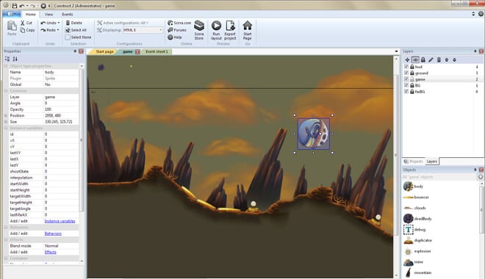Image resolution: width=485 pixels, height=279 pixels.
Task: Toggle visibility checkbox of BG layer
Action: (x=406, y=85)
